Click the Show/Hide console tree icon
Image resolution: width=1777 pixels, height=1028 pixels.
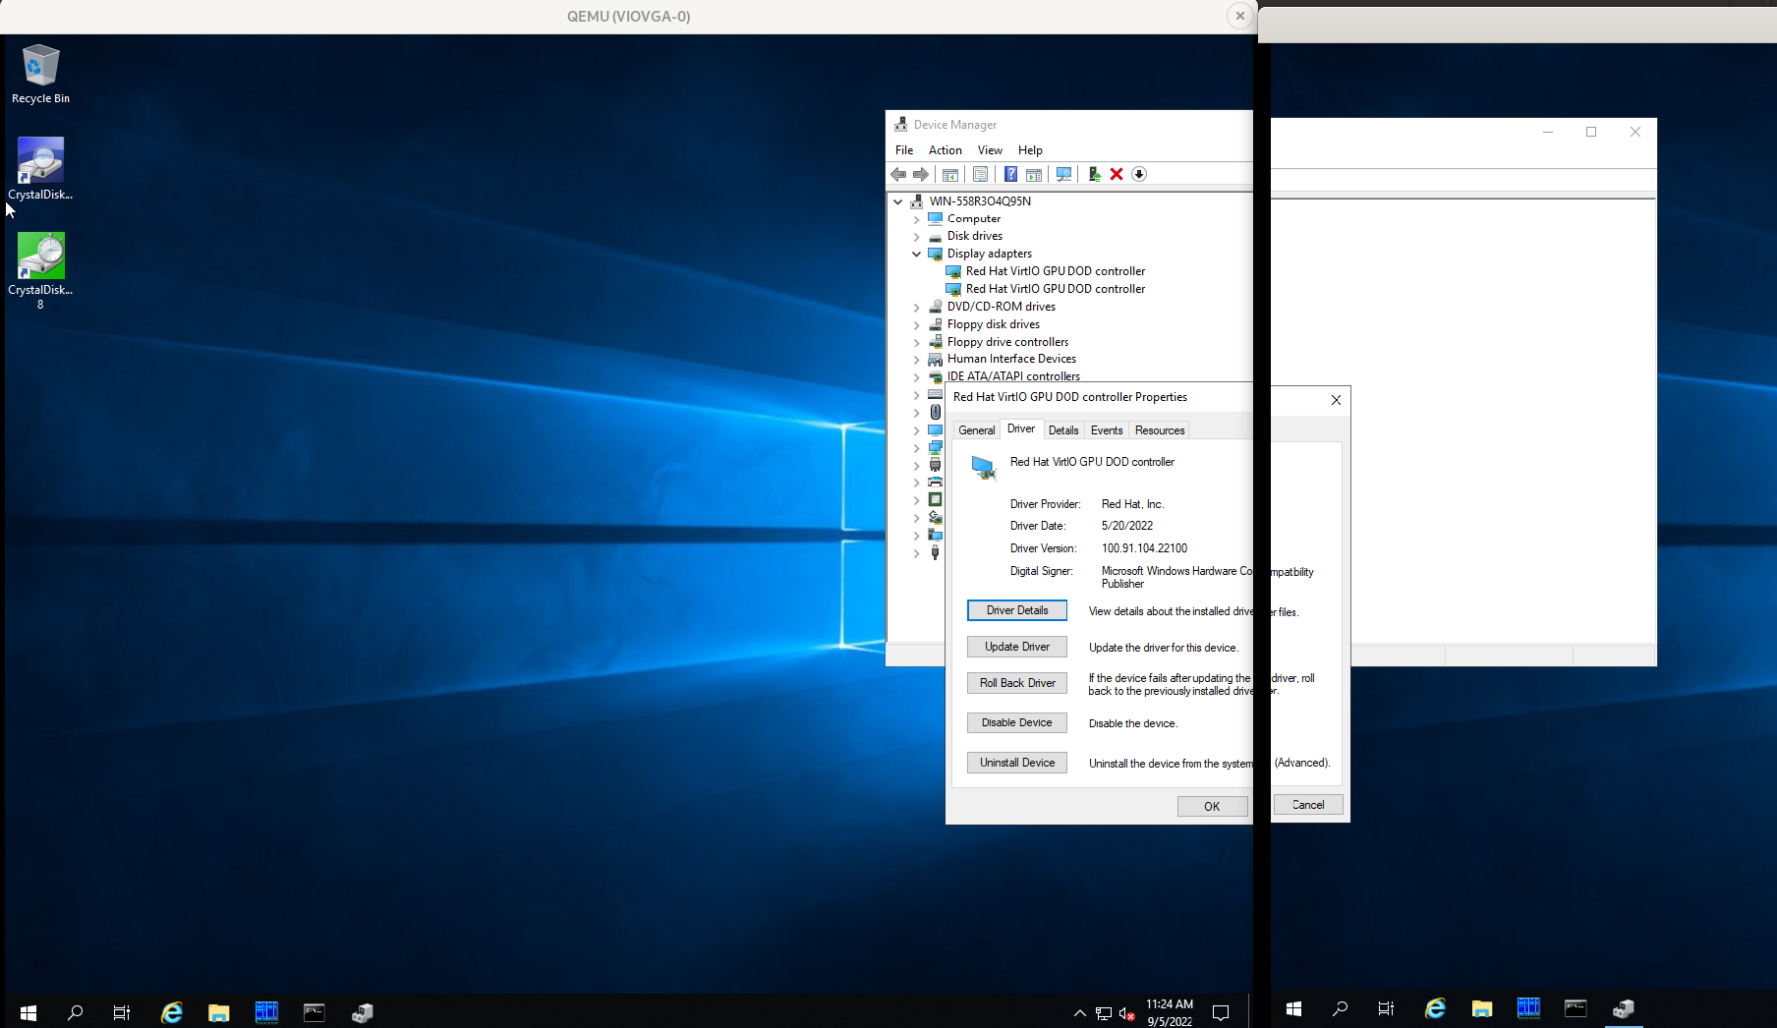pyautogui.click(x=949, y=174)
